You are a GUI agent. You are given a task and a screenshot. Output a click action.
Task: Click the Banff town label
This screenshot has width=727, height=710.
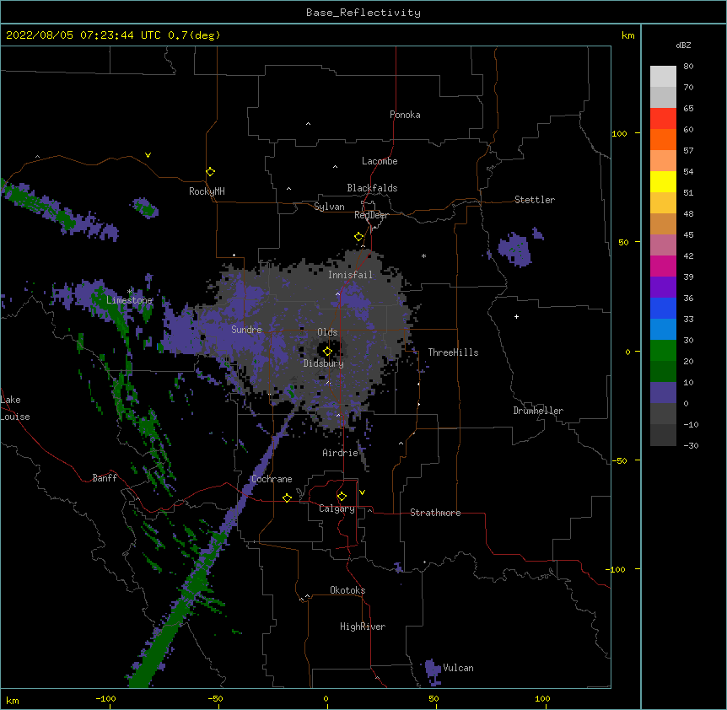105,478
